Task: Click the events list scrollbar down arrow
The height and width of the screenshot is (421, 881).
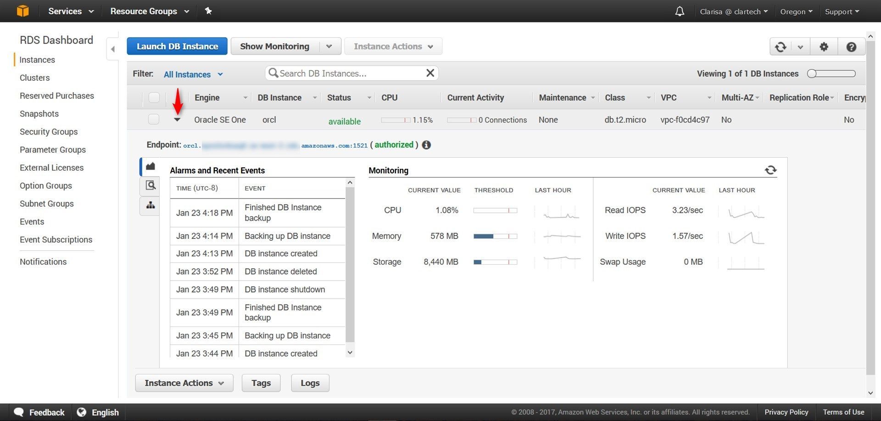Action: click(x=350, y=353)
